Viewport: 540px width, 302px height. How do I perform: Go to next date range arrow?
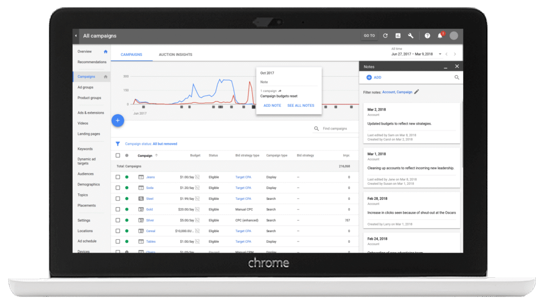tap(455, 54)
